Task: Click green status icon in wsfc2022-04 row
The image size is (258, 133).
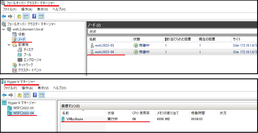Action: point(136,52)
